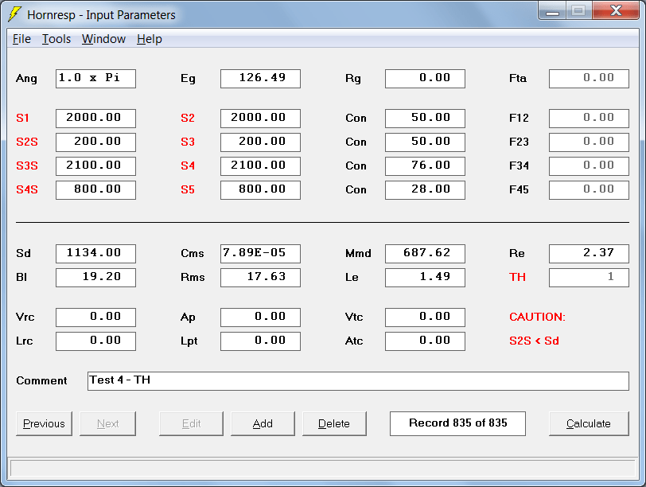The image size is (646, 487).
Task: Click the red S2S label
Action: click(x=27, y=142)
